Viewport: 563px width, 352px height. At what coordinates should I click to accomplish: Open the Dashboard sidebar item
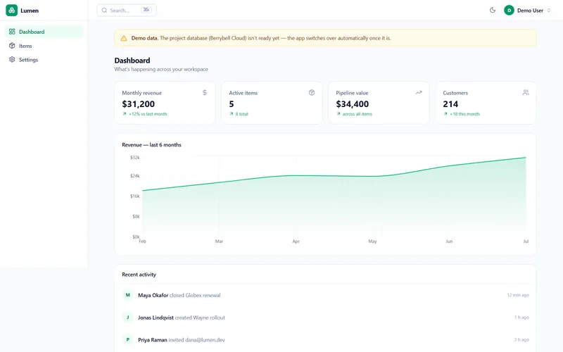coord(44,32)
